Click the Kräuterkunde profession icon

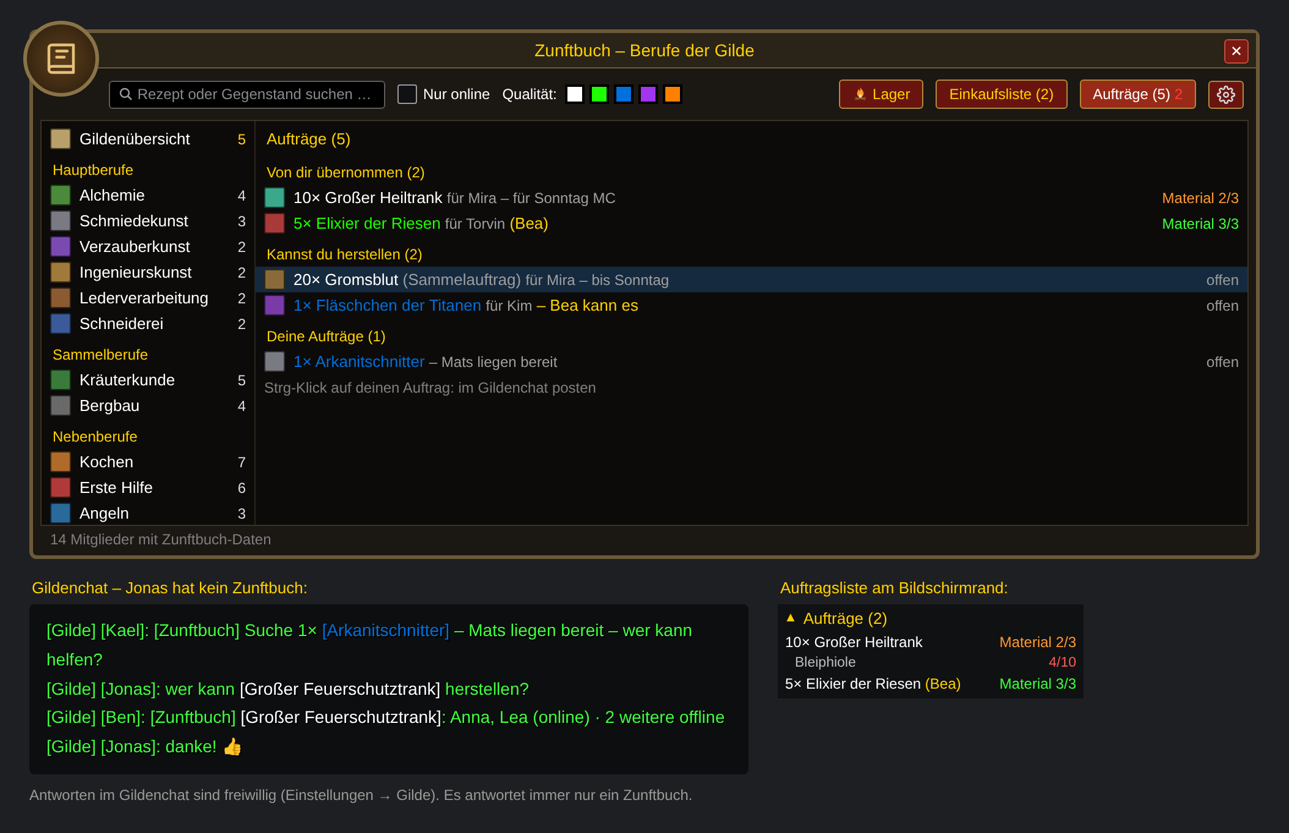(61, 380)
